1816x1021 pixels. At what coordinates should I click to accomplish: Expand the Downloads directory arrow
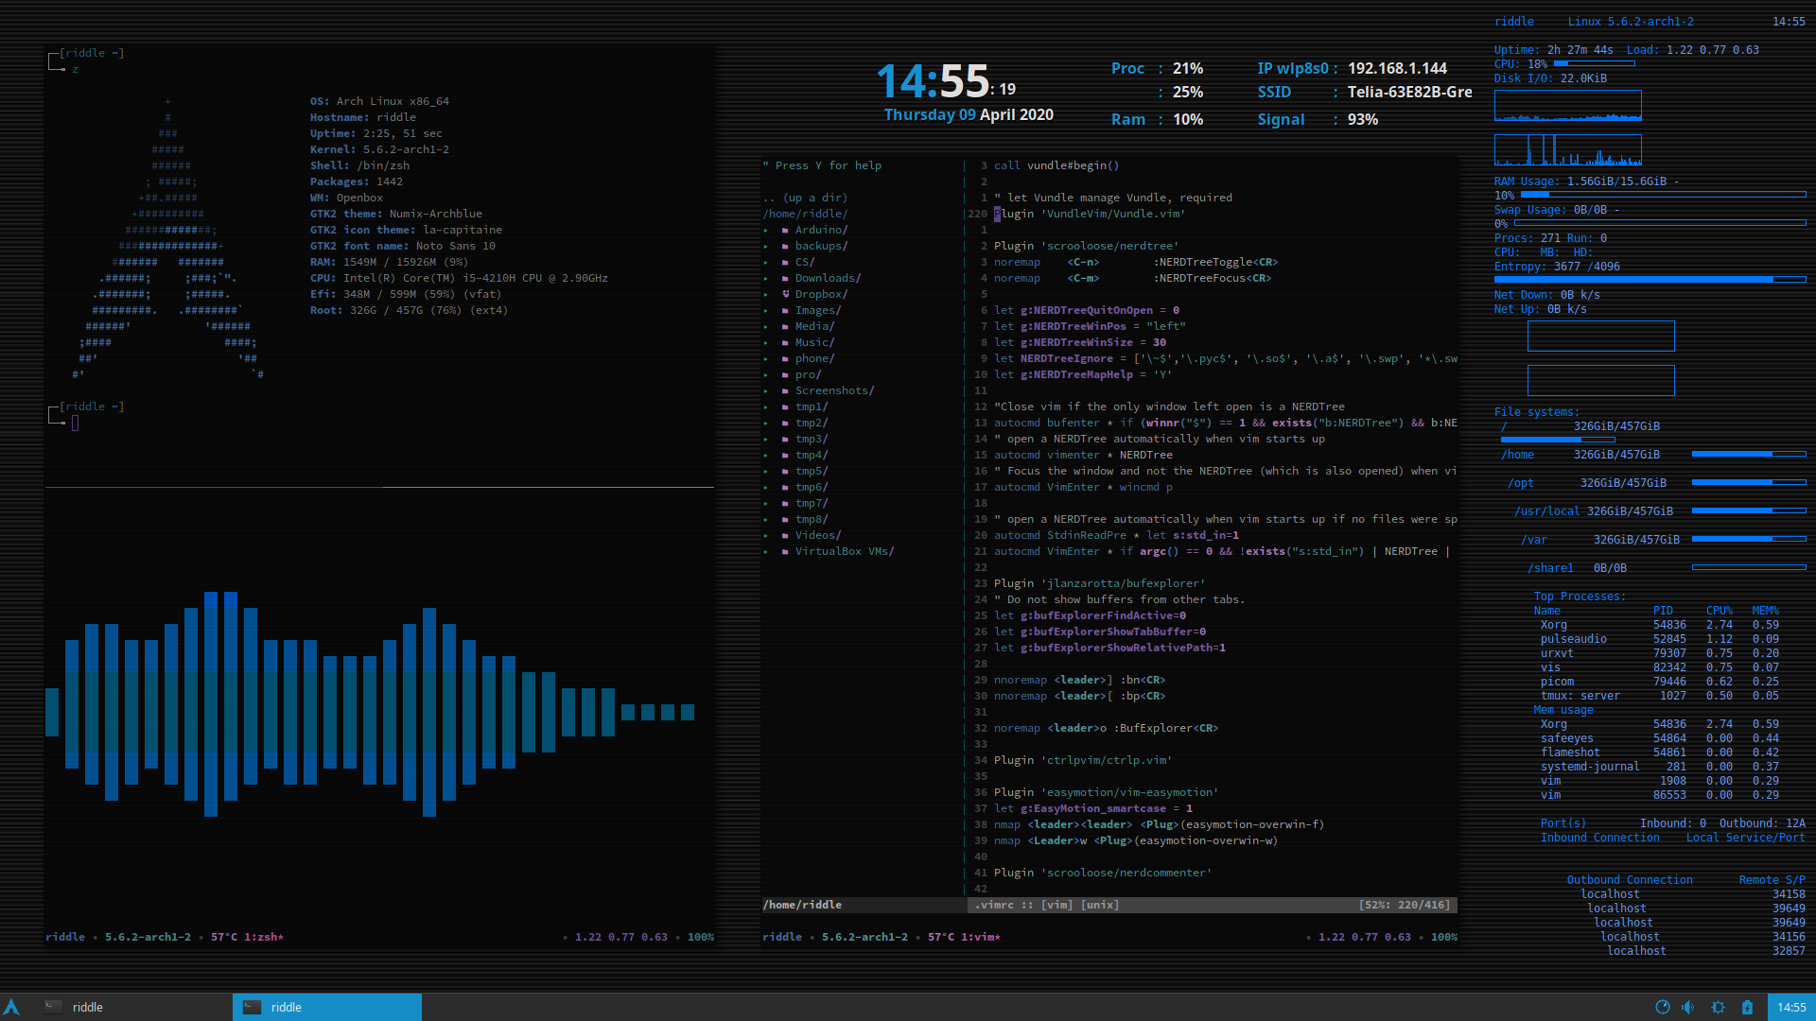766,278
